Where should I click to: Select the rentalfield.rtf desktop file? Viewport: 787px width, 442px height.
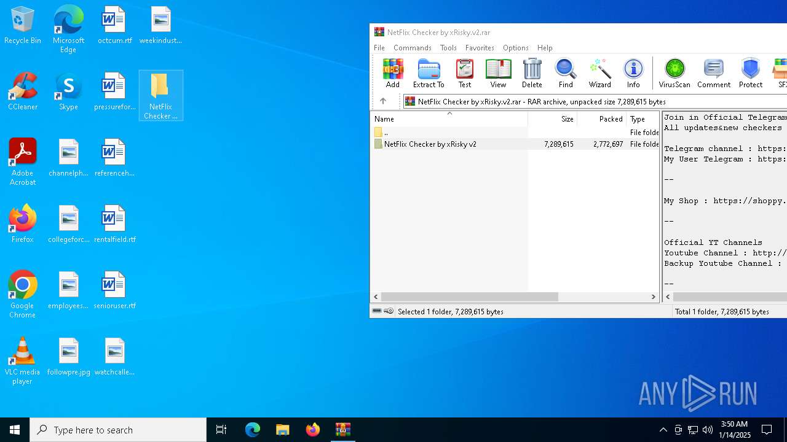coord(114,225)
